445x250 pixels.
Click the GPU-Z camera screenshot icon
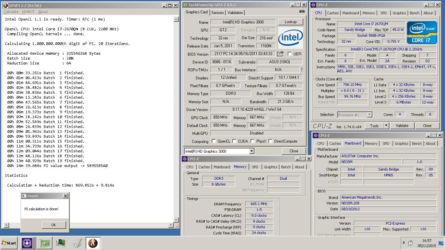coord(302,11)
